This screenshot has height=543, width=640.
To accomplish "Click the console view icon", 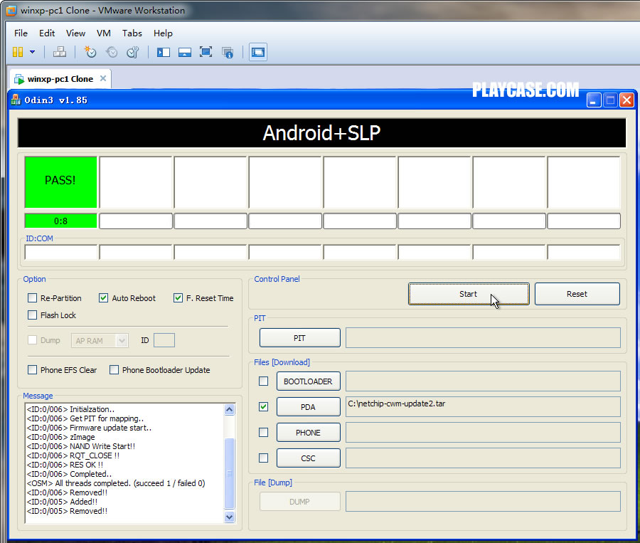I will [258, 52].
